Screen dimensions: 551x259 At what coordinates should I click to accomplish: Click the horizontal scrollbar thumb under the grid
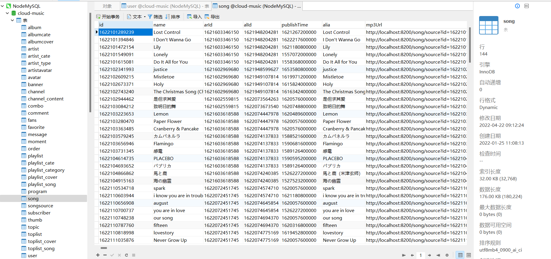tap(104, 248)
